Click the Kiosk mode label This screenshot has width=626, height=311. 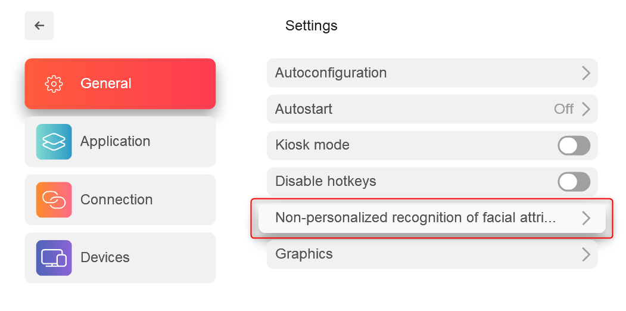point(312,145)
